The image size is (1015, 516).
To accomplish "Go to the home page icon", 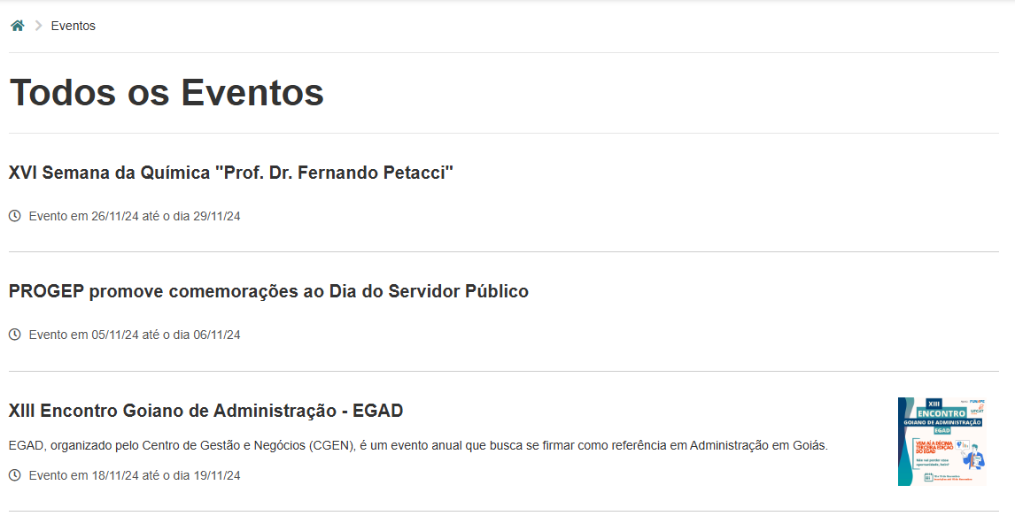I will click(18, 25).
